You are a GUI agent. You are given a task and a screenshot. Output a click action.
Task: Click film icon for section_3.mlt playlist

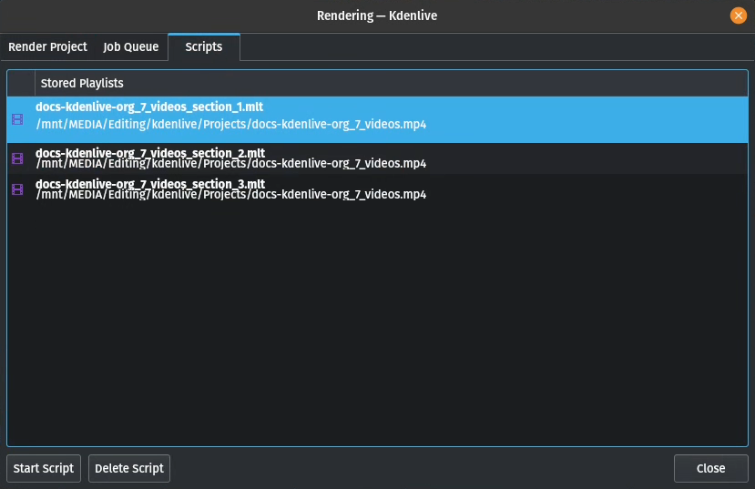tap(17, 189)
